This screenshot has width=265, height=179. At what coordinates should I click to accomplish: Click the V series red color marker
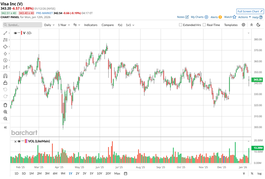[22, 33]
